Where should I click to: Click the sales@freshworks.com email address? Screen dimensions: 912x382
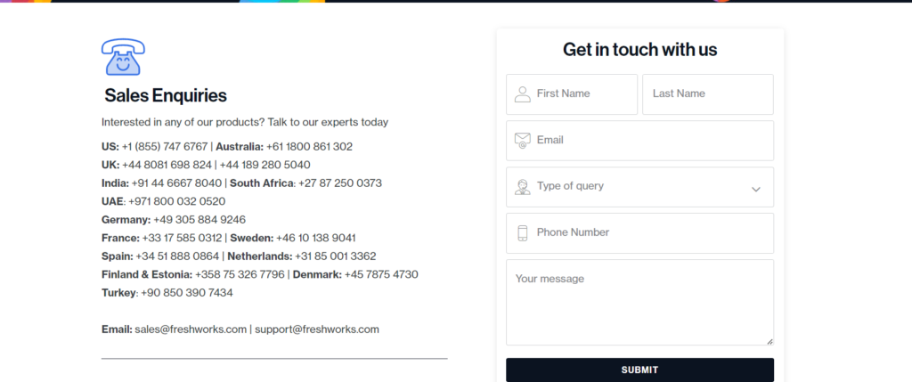(191, 329)
